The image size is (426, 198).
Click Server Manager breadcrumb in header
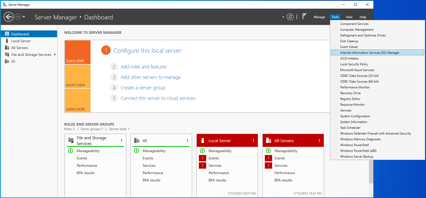(x=56, y=17)
